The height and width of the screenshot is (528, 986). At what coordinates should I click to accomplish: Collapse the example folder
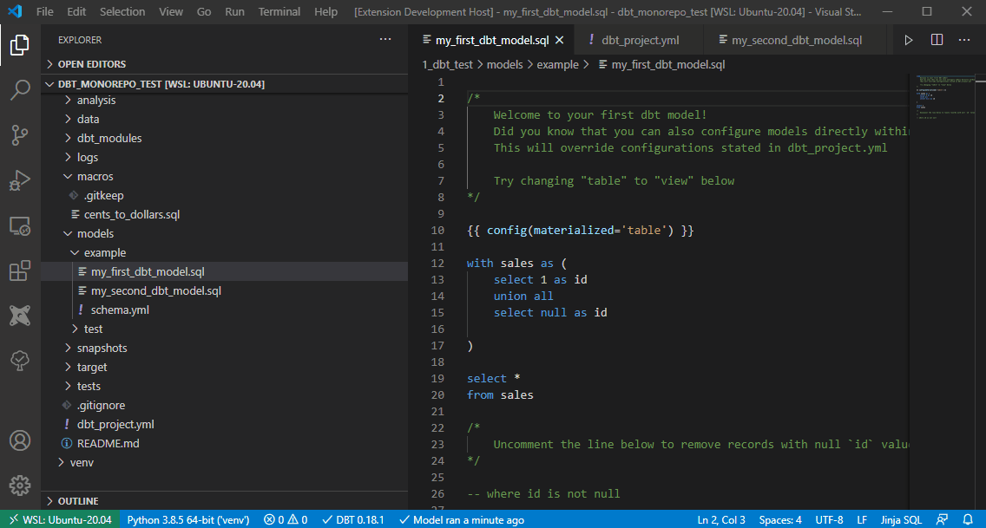pyautogui.click(x=224, y=252)
